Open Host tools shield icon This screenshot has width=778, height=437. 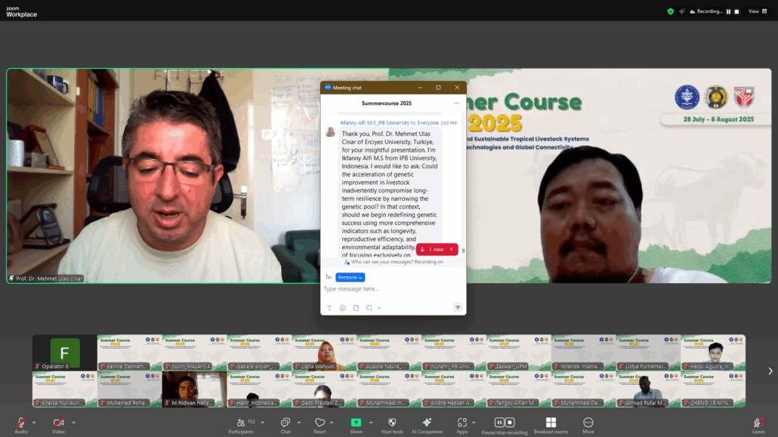[391, 423]
